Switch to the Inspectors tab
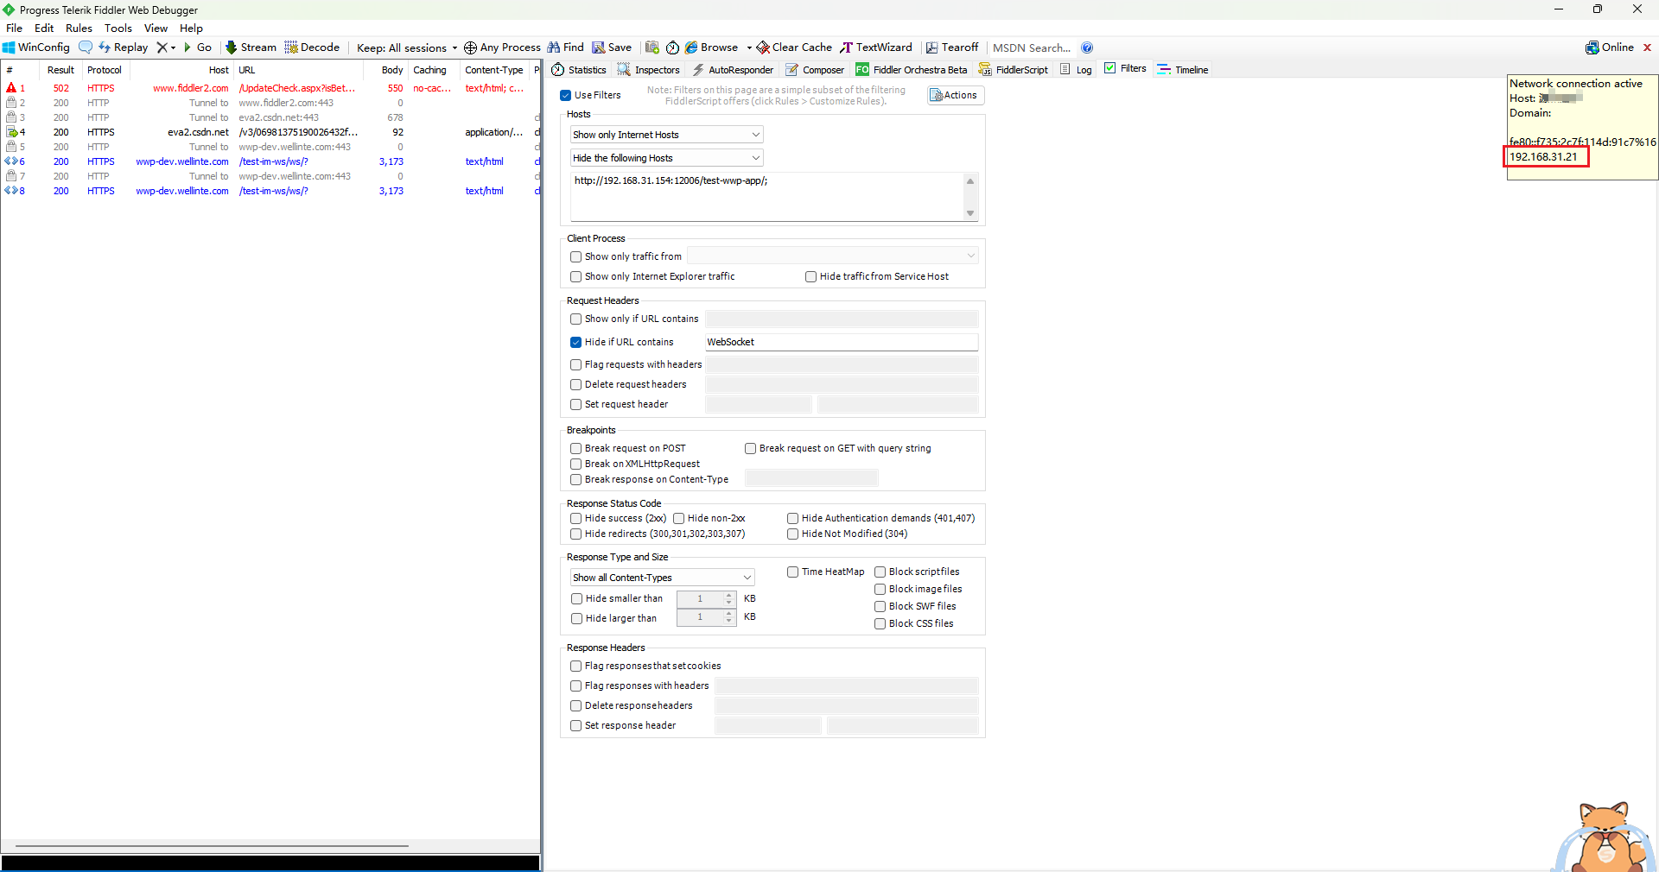The width and height of the screenshot is (1659, 872). [649, 70]
